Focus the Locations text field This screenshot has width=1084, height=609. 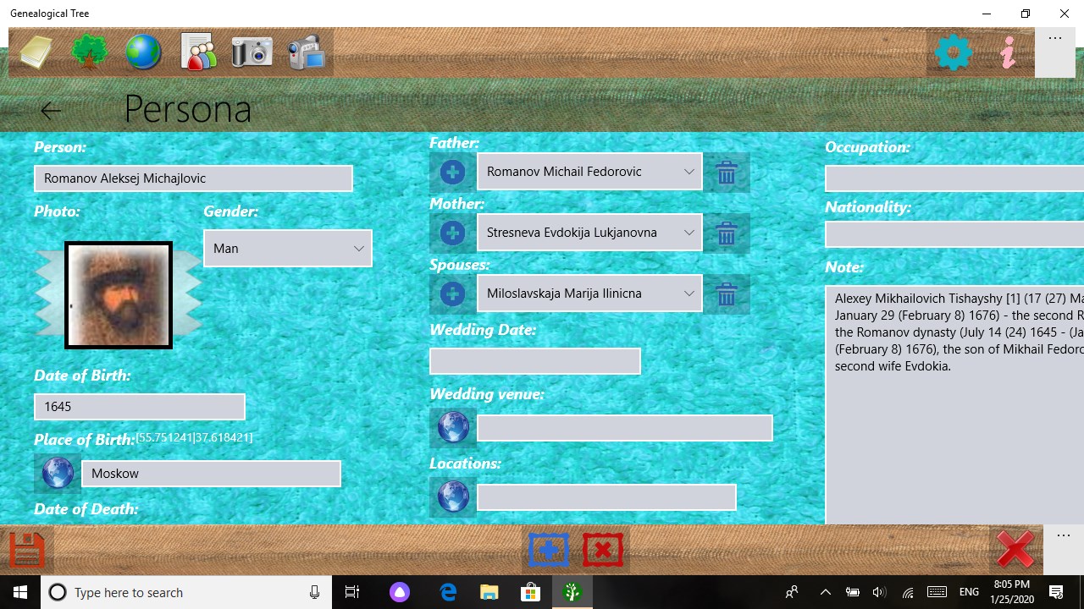[606, 497]
